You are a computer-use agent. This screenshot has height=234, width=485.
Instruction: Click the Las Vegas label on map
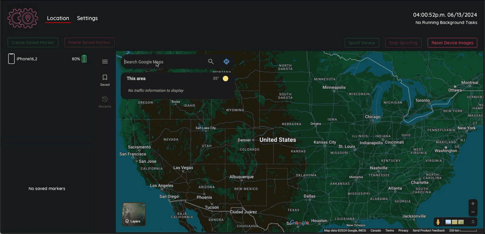click(x=183, y=168)
